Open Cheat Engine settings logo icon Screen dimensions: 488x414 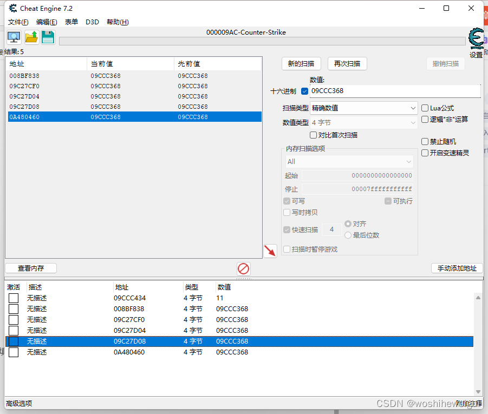[x=476, y=39]
